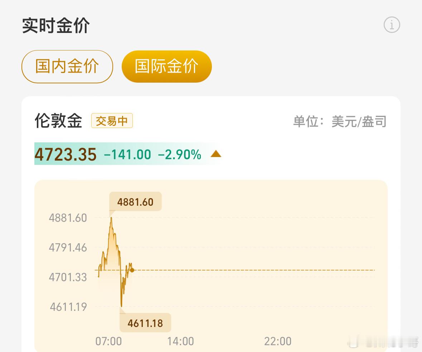Open the 实时金价 page title menu
The image size is (422, 352).
click(55, 25)
